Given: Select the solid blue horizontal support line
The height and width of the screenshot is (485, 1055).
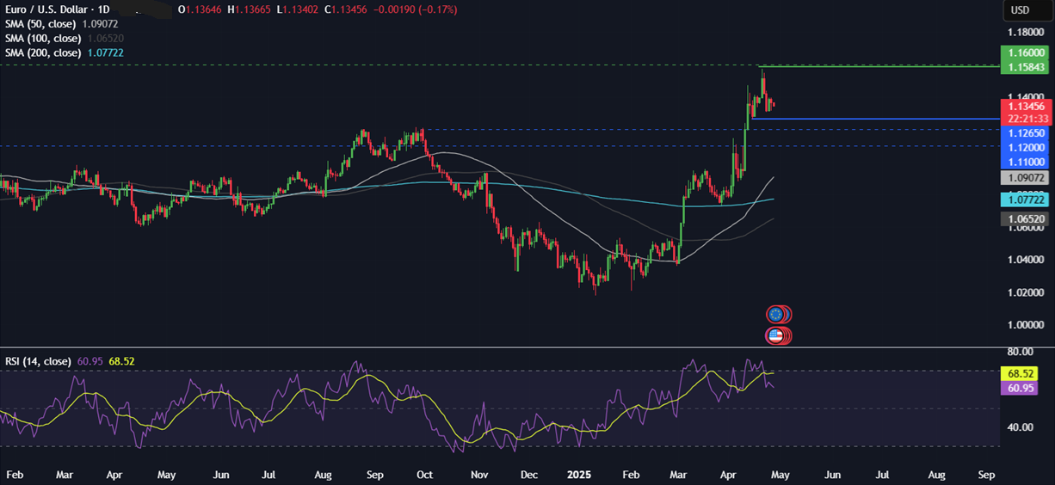Looking at the screenshot, I should coord(875,119).
